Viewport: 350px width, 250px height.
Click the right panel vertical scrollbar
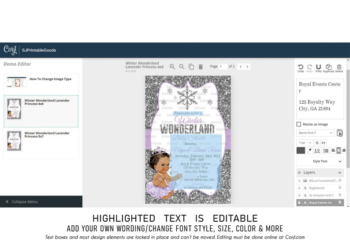(348, 118)
